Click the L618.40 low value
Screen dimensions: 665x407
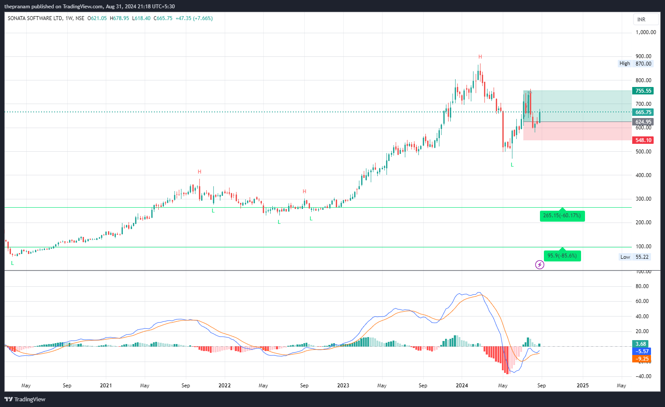[141, 18]
